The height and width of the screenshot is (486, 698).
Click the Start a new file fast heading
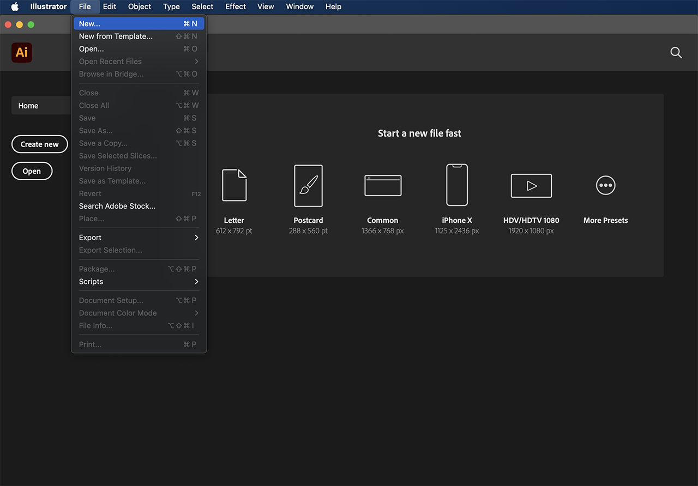pos(420,133)
